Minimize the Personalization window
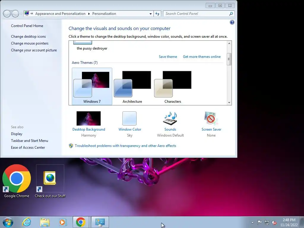Screen dimensions: 304x228 pyautogui.click(x=210, y=6)
